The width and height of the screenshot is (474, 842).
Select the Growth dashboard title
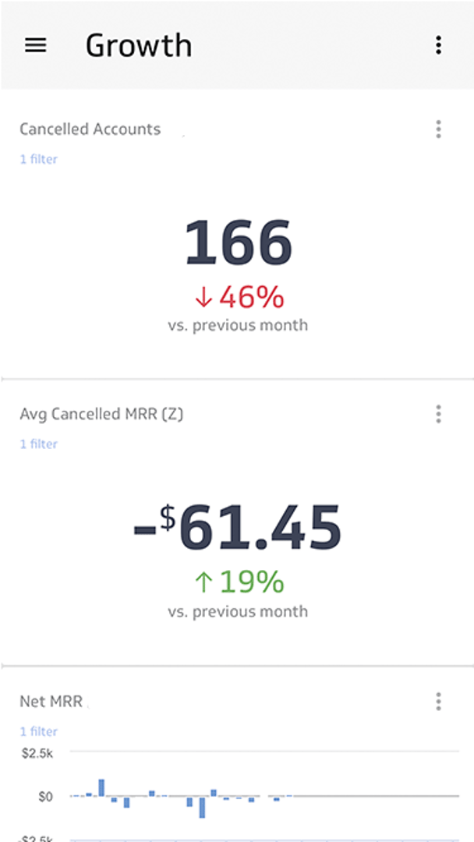point(139,45)
